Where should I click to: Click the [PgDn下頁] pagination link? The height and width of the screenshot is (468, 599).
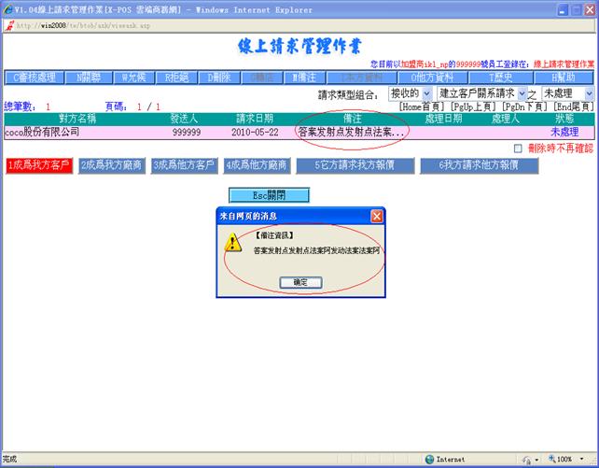[x=524, y=107]
